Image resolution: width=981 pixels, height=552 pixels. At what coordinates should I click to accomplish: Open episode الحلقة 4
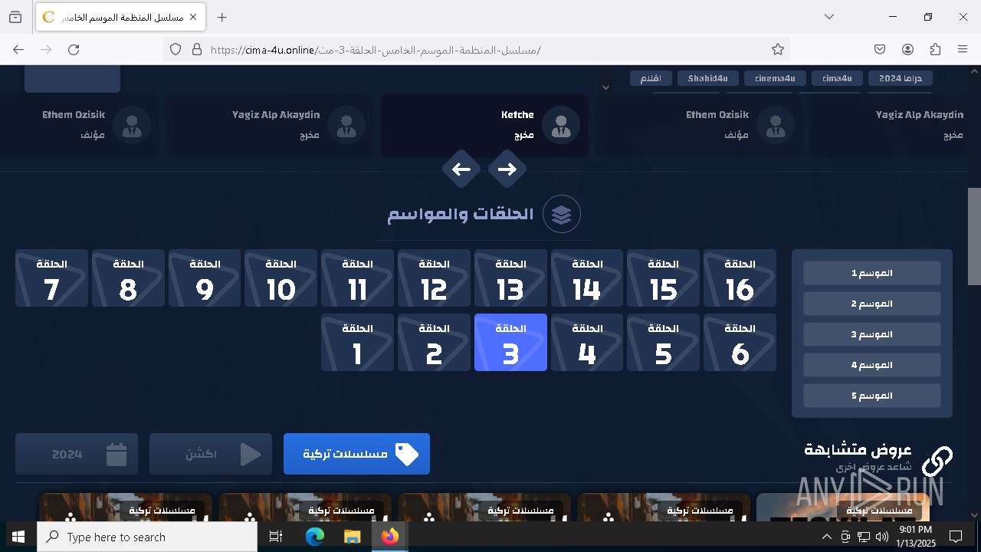tap(587, 343)
